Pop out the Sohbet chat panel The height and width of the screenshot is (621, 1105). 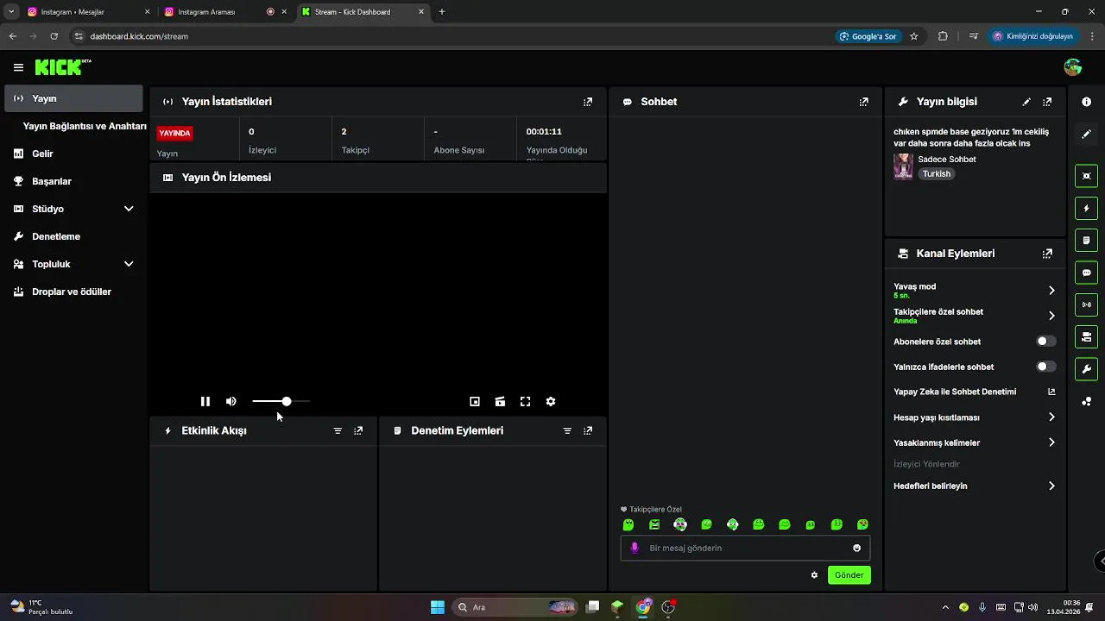(x=863, y=102)
